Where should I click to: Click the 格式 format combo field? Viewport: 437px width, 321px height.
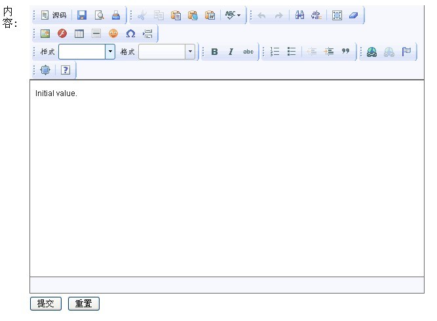coord(166,52)
